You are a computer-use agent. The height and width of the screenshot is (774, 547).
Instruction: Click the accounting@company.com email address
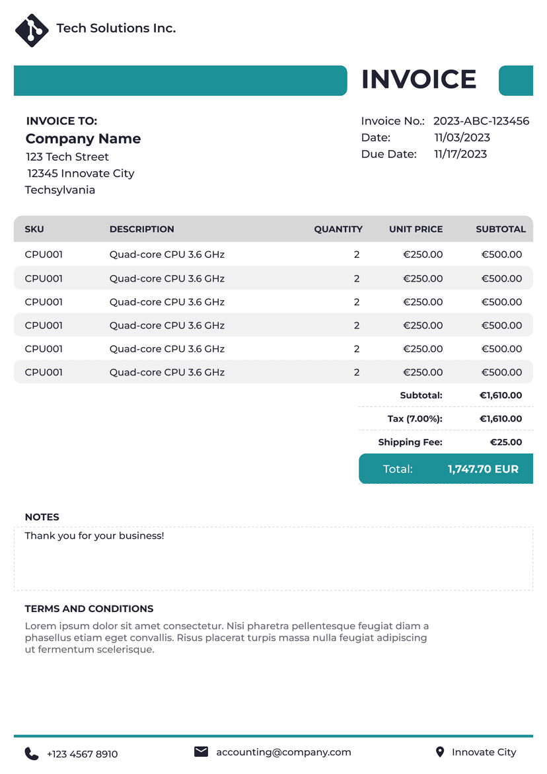pyautogui.click(x=283, y=752)
